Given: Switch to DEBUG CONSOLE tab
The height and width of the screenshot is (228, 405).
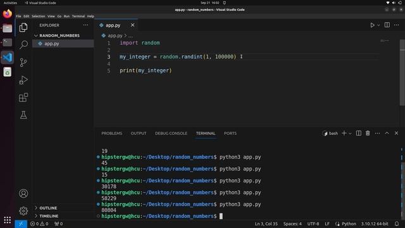Looking at the screenshot, I should pyautogui.click(x=171, y=134).
